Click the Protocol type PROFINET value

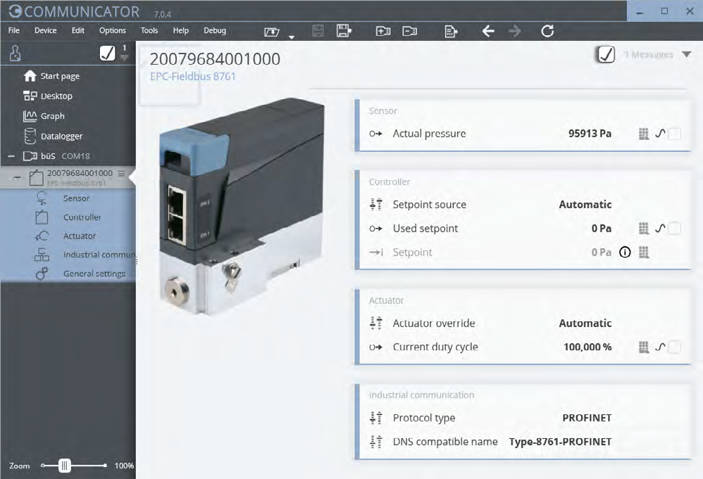point(587,418)
